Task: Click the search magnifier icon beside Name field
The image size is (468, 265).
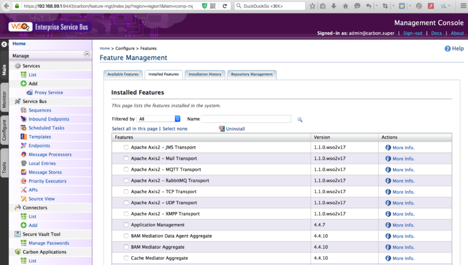Action: [300, 119]
